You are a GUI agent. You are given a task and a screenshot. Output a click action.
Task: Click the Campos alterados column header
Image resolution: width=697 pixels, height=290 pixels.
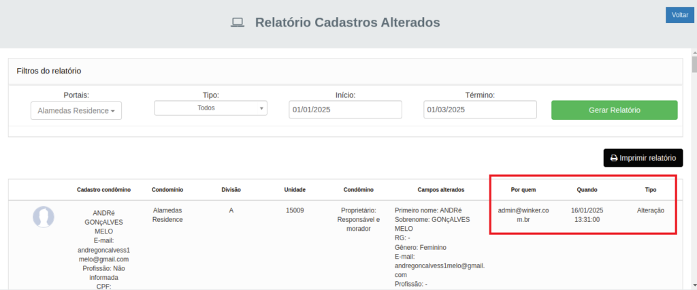[x=441, y=189]
